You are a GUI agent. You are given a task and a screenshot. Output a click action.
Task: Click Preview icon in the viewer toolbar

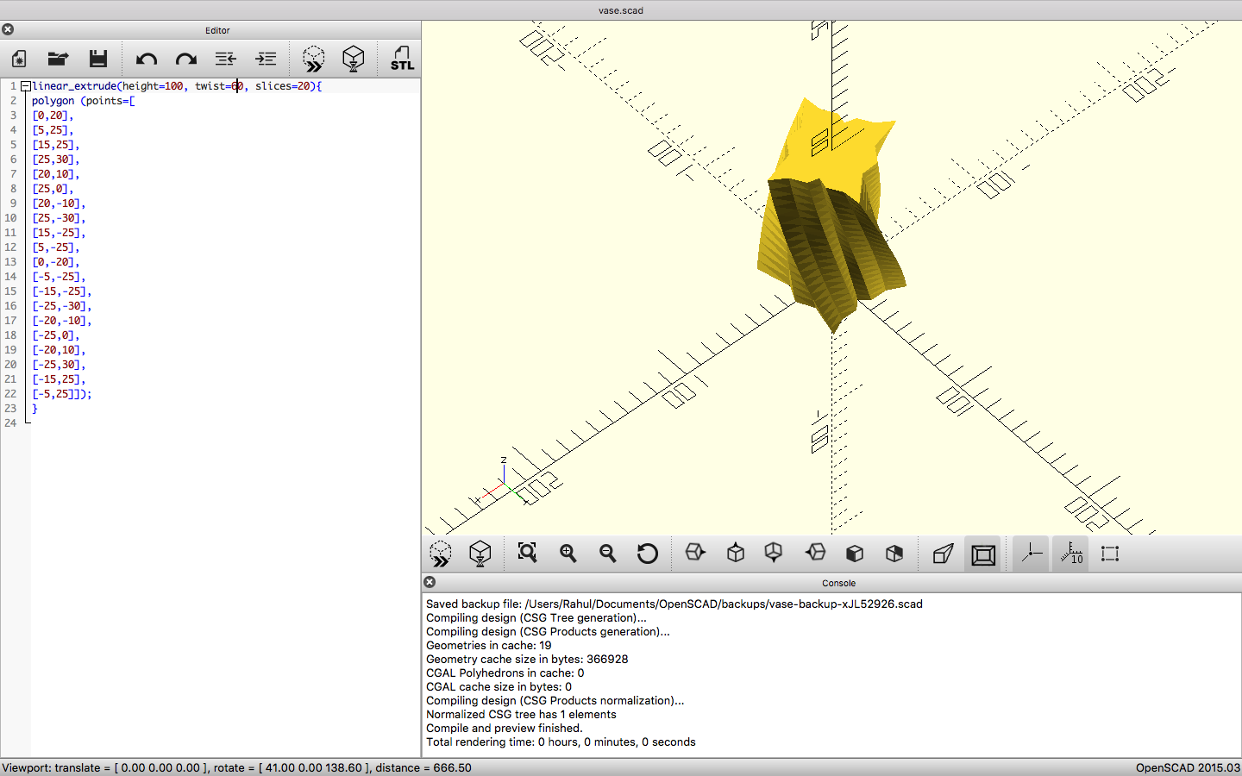pos(441,554)
